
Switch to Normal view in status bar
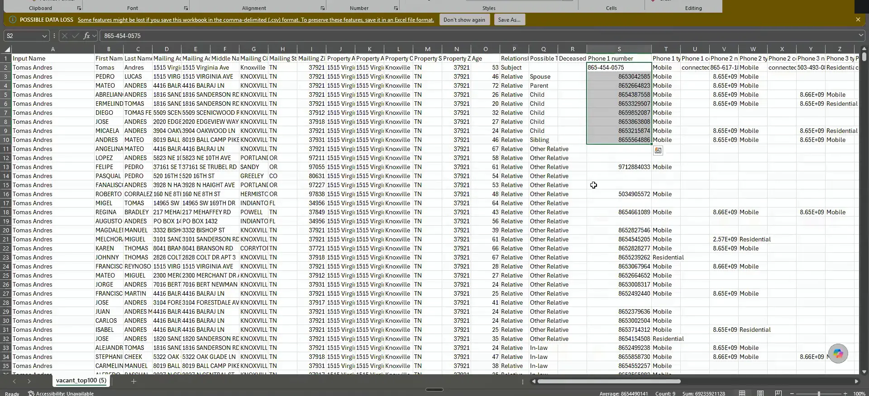742,393
